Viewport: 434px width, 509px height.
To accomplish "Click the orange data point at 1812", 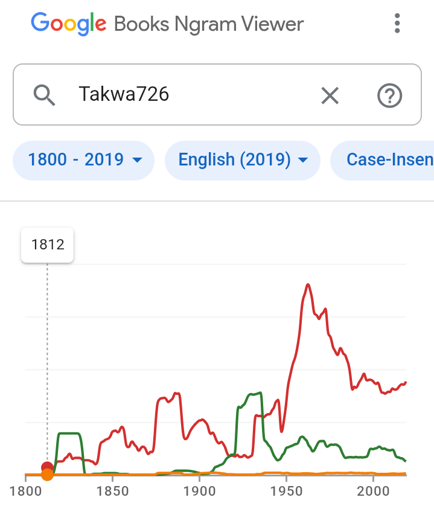I will [47, 475].
